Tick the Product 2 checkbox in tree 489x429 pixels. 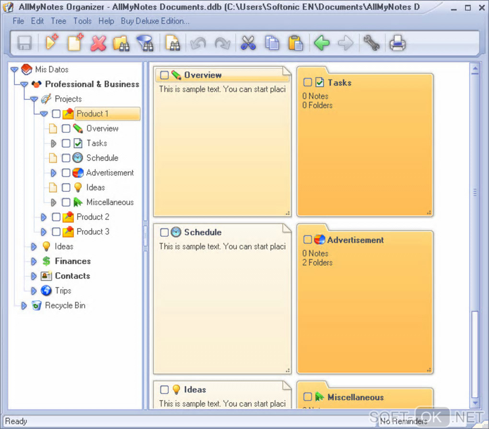pyautogui.click(x=56, y=217)
